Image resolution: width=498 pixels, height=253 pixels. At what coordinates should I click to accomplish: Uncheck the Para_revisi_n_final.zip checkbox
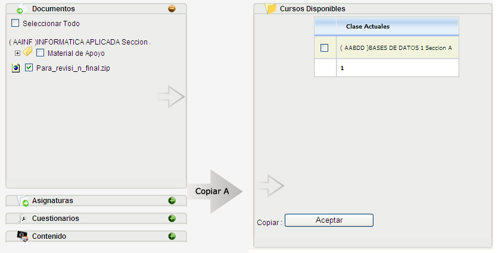tap(29, 68)
